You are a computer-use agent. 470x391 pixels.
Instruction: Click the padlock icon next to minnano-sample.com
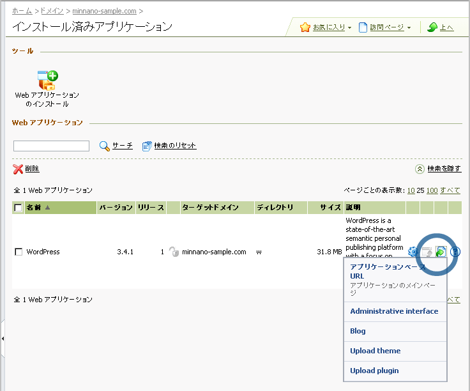(x=174, y=252)
